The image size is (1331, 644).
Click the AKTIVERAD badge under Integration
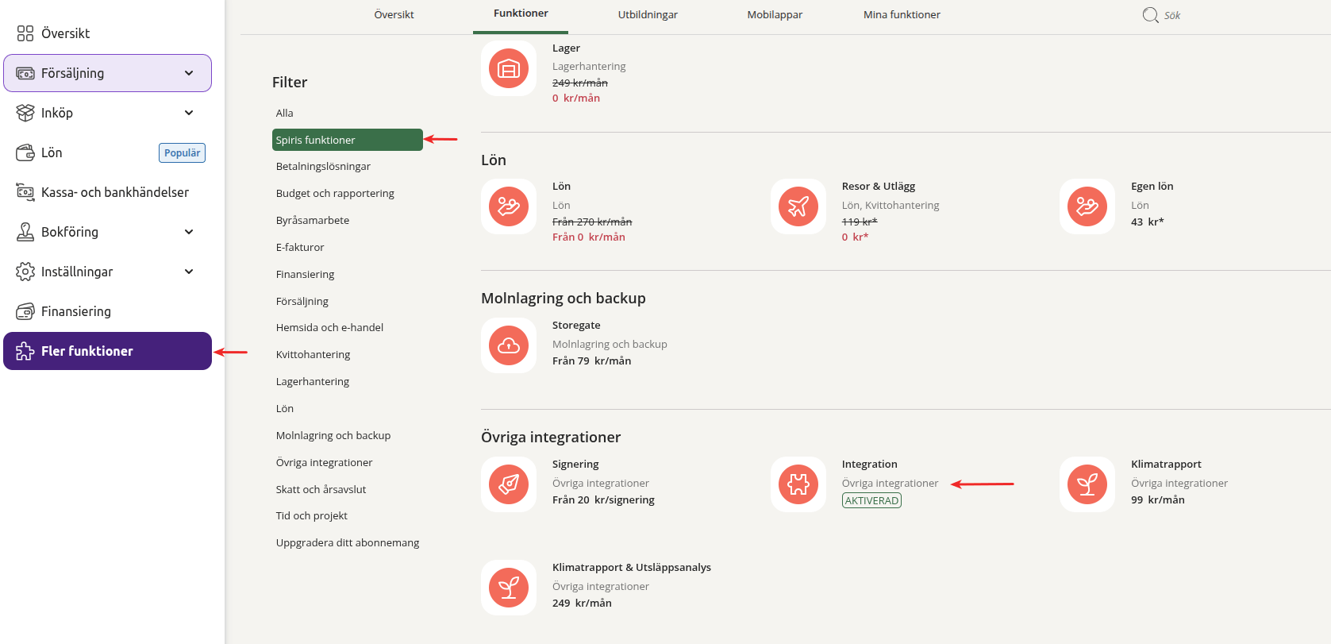(871, 501)
